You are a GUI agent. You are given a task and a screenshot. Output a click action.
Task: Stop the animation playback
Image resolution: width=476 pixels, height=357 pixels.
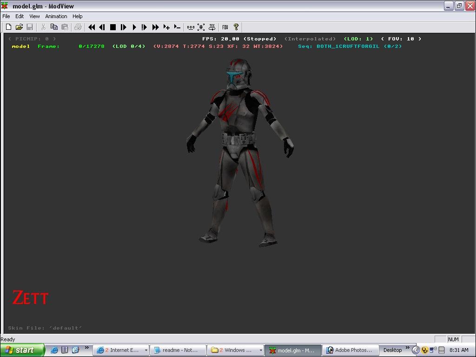pos(112,27)
